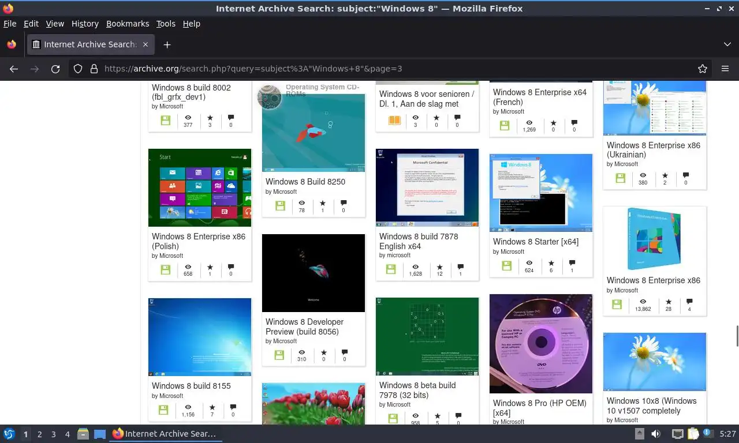The width and height of the screenshot is (739, 443).
Task: Select the Internet Archive Search tab
Action: 91,44
